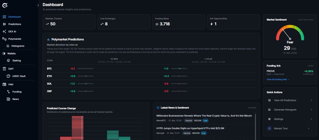This screenshot has width=319, height=140.
Task: Follow the View all funding intel link
Action: [278, 79]
